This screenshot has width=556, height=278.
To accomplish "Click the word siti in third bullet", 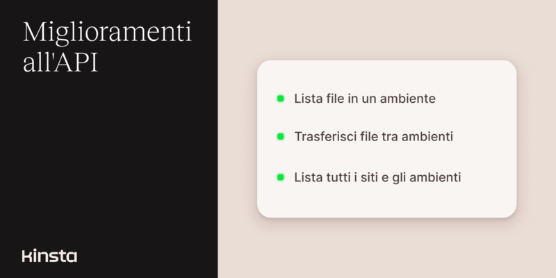I will tap(369, 177).
